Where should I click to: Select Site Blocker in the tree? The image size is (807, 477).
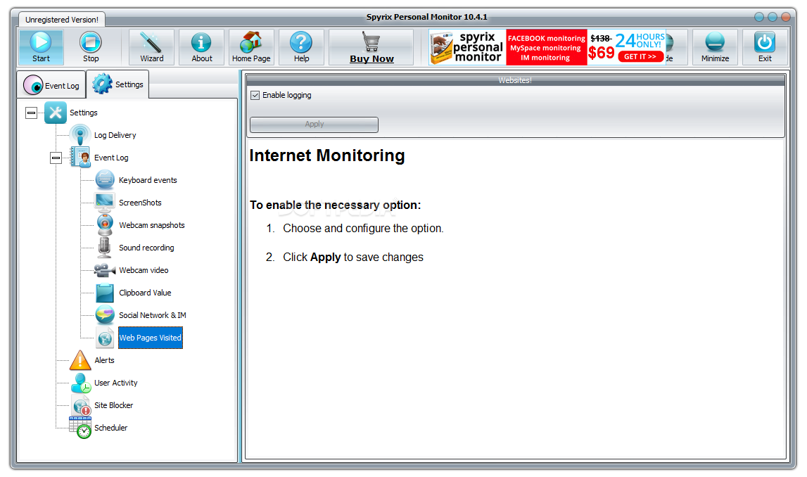(113, 405)
